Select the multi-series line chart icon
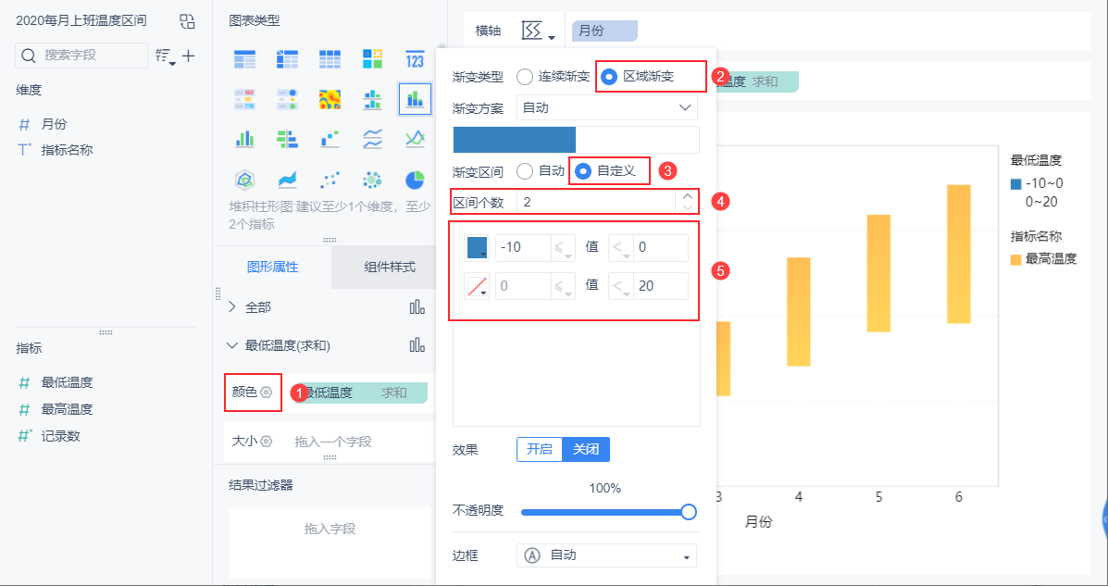Viewport: 1108px width, 586px height. click(415, 139)
